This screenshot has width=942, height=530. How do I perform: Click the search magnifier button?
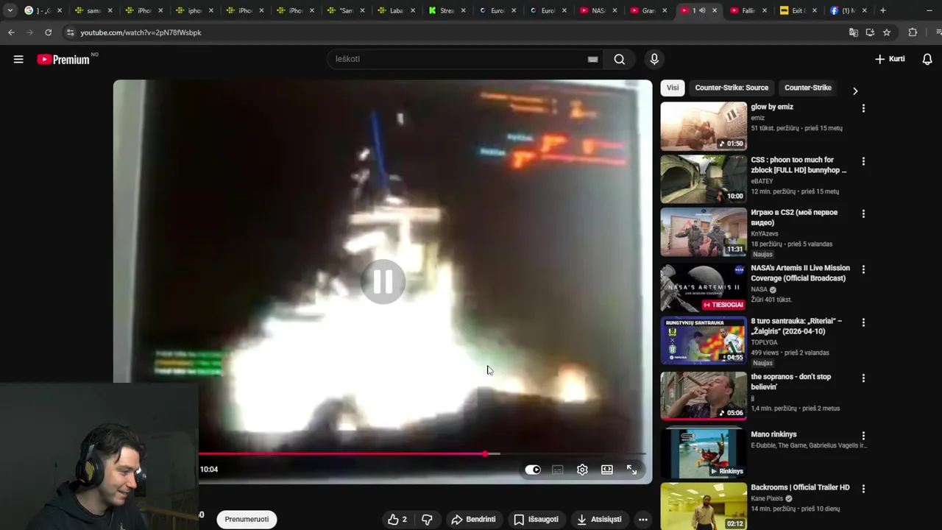pyautogui.click(x=620, y=60)
